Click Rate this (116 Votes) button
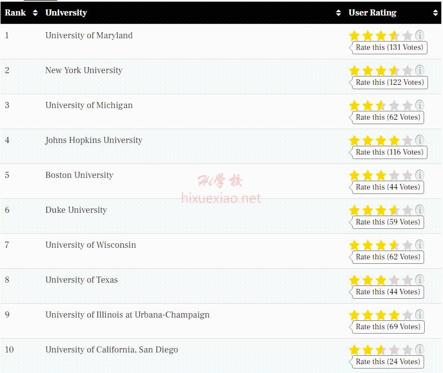The image size is (443, 373). 388,152
